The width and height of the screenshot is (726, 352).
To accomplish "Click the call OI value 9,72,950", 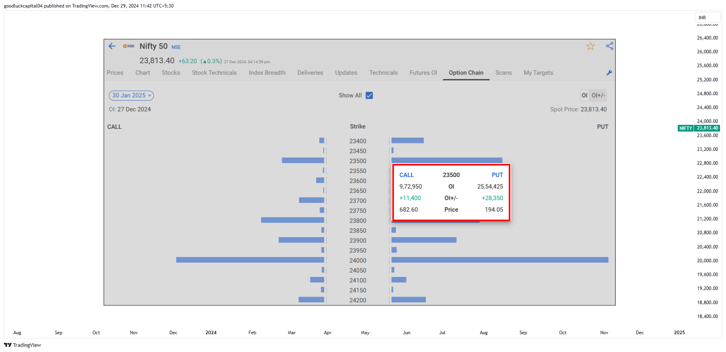I will click(411, 186).
